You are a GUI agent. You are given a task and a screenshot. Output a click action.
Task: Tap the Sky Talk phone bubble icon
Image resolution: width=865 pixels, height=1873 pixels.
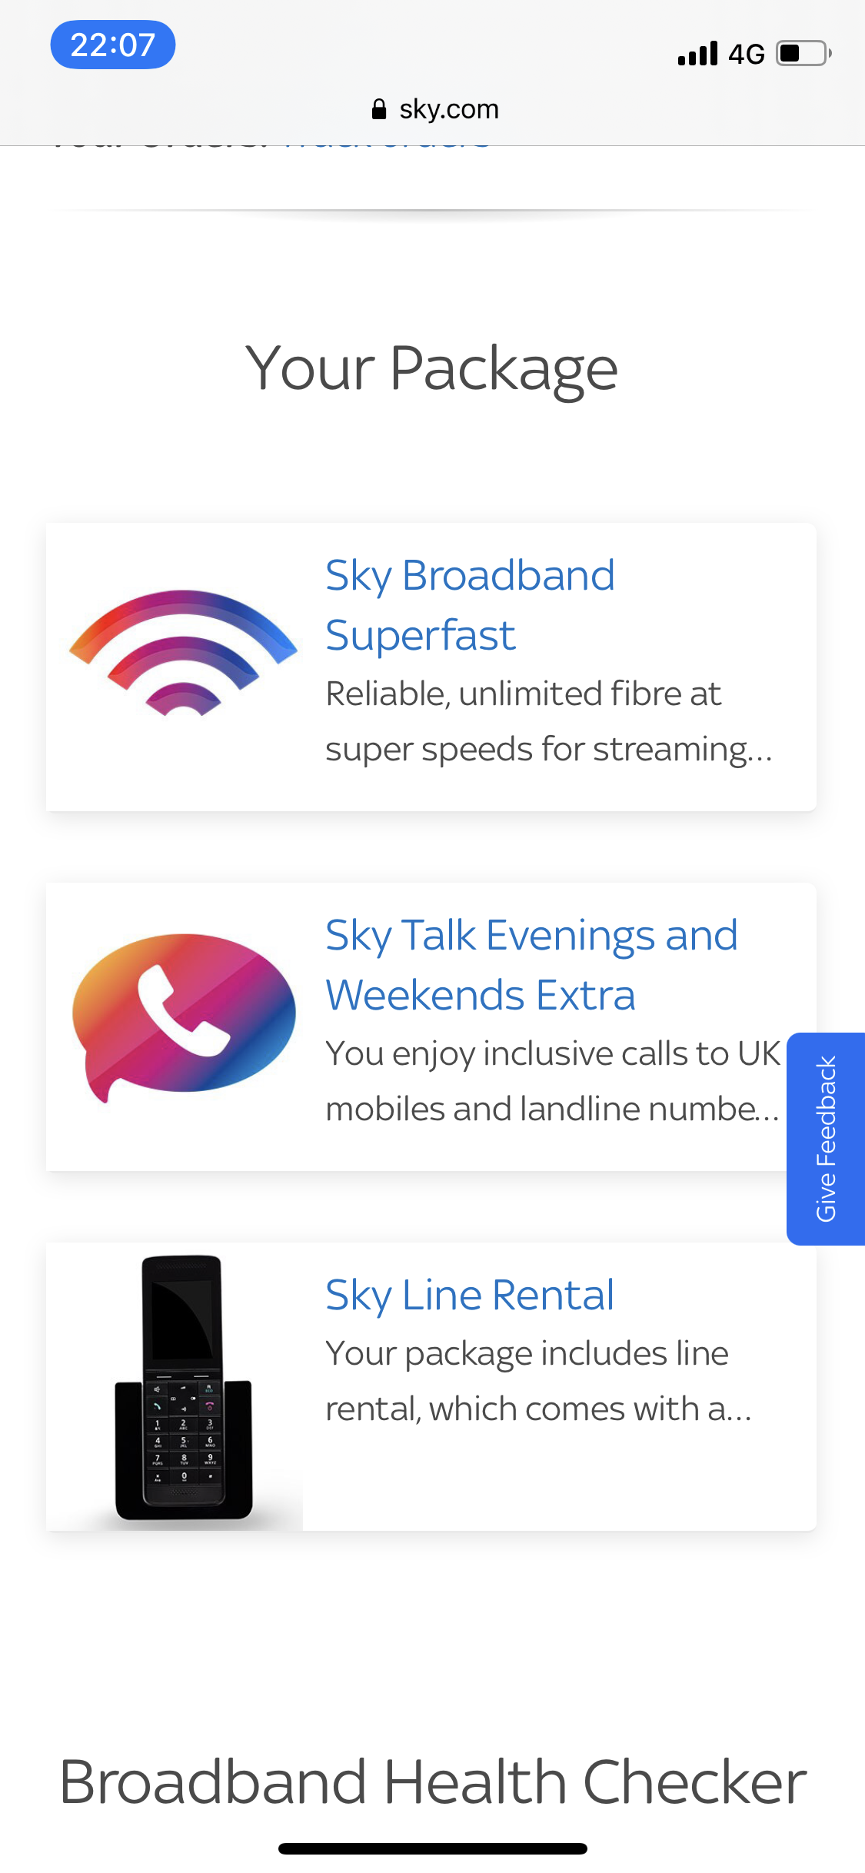coord(184,1013)
